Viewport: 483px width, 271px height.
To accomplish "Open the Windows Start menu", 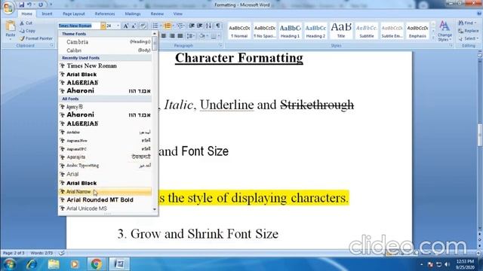I will [x=9, y=264].
